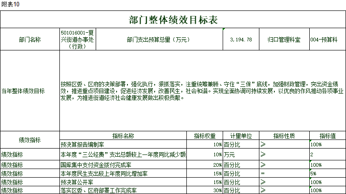346x194 pixels.
Task: Select the 004-预算科 cell
Action: tap(328, 40)
